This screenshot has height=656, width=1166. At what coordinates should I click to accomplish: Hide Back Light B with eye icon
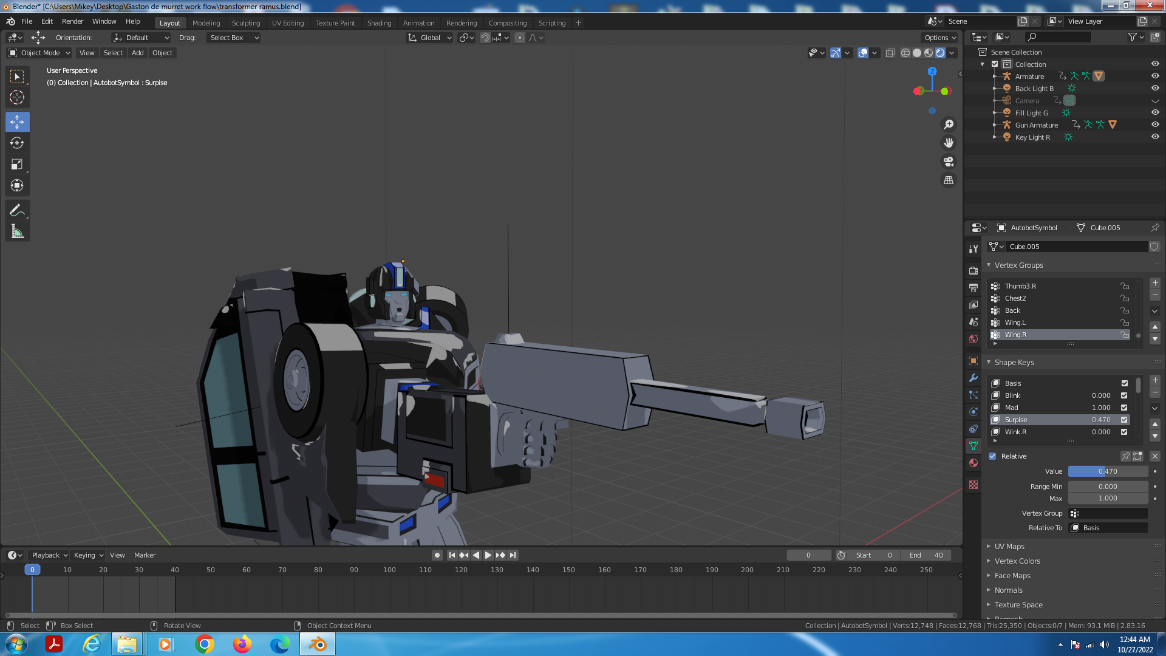1155,88
